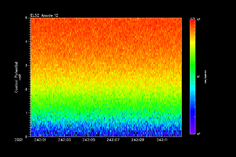Click the time label '242:05'
This screenshot has width=236, height=157.
[89, 140]
